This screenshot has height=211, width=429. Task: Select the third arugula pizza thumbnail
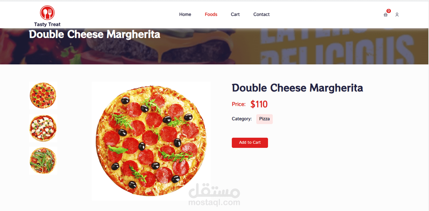click(x=43, y=161)
